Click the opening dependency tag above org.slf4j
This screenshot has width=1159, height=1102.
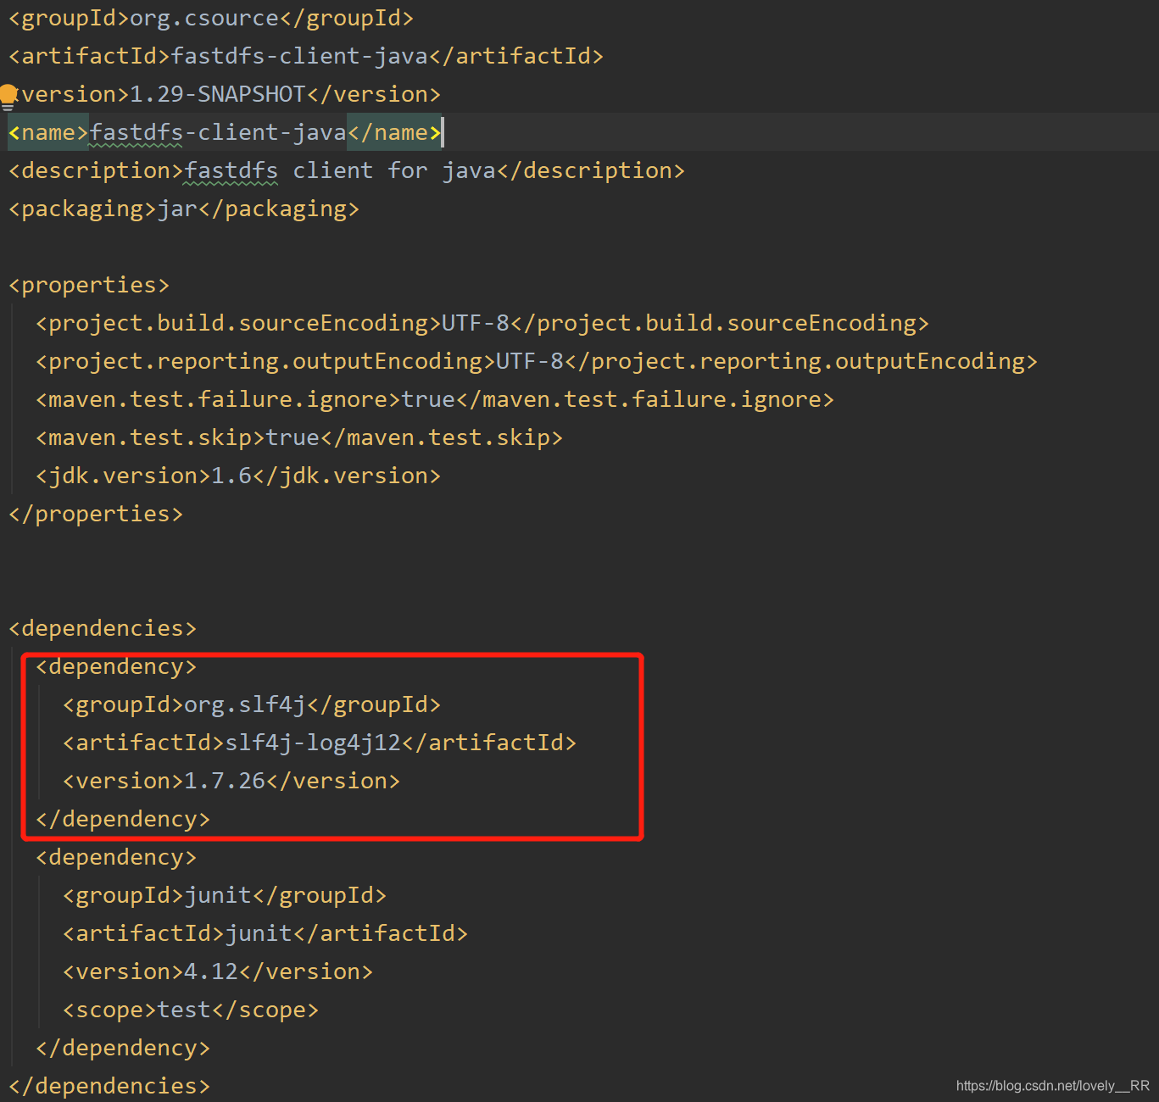coord(116,666)
